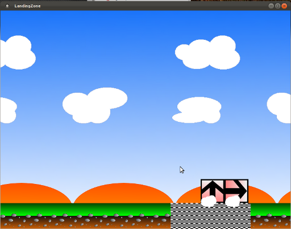291x229 pixels.
Task: Click the green grass right of the landing pad
Action: click(271, 209)
